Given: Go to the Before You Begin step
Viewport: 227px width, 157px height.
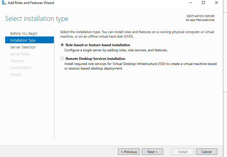Looking at the screenshot, I should coord(24,33).
